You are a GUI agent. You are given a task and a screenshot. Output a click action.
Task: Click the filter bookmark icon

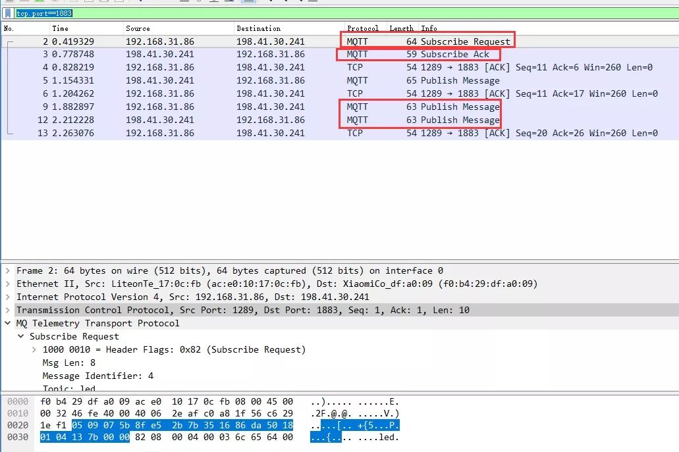8,13
